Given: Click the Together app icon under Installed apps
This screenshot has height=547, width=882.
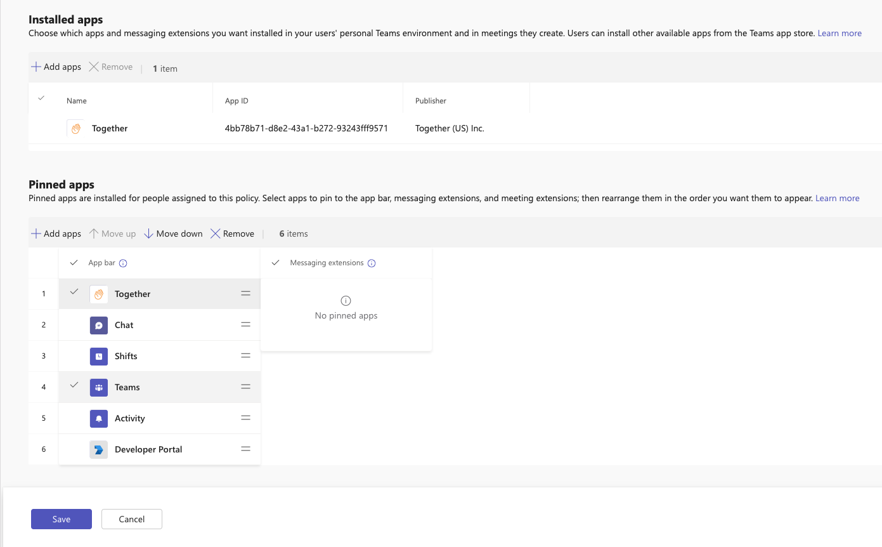Looking at the screenshot, I should click(x=75, y=128).
